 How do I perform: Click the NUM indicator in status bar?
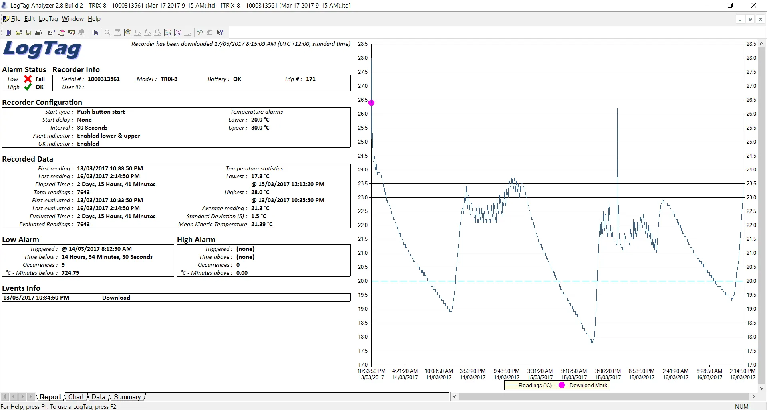pyautogui.click(x=741, y=406)
